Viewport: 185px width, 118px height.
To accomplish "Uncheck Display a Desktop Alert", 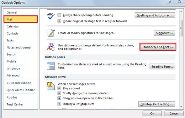I will click(x=59, y=104).
